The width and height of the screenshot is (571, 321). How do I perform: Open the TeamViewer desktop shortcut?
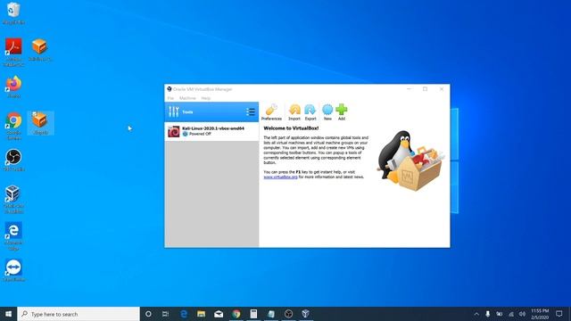click(x=13, y=270)
